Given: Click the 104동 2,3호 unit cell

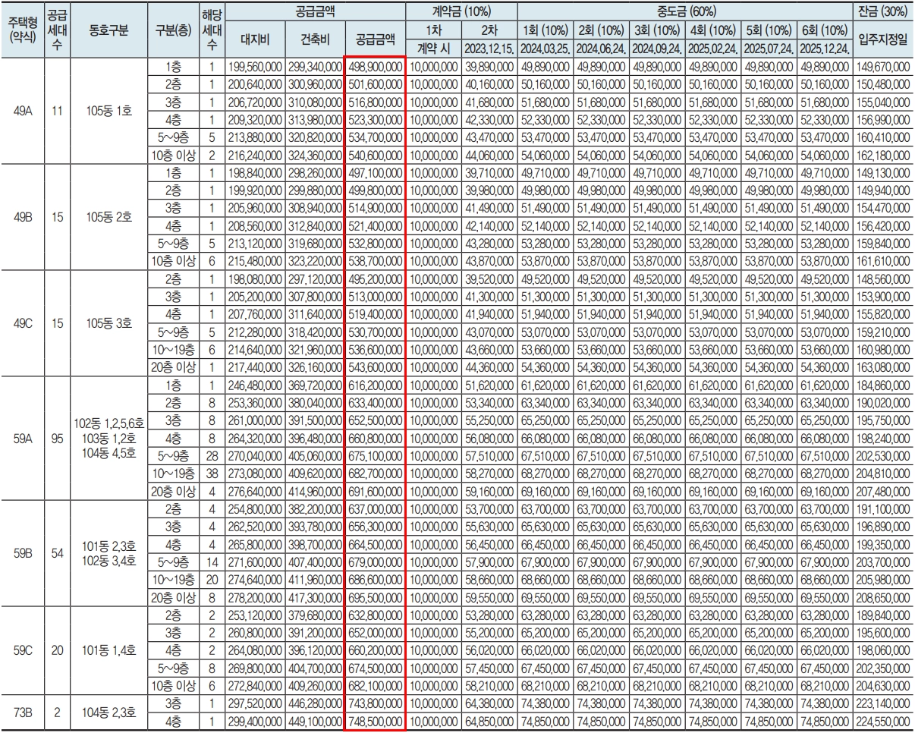Looking at the screenshot, I should (x=110, y=712).
